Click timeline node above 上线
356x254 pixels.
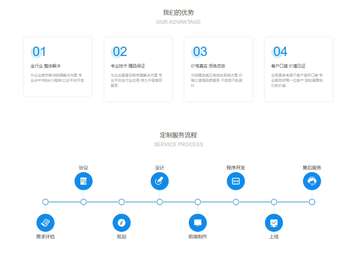[x=274, y=202]
